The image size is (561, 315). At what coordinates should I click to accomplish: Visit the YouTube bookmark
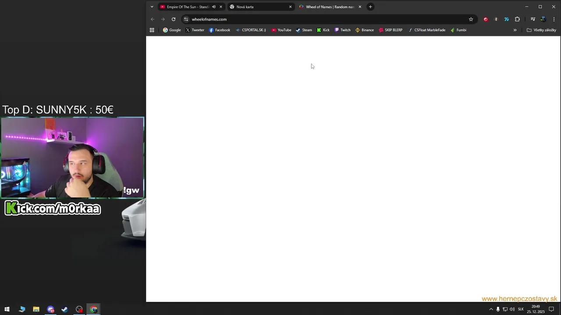[x=282, y=30]
